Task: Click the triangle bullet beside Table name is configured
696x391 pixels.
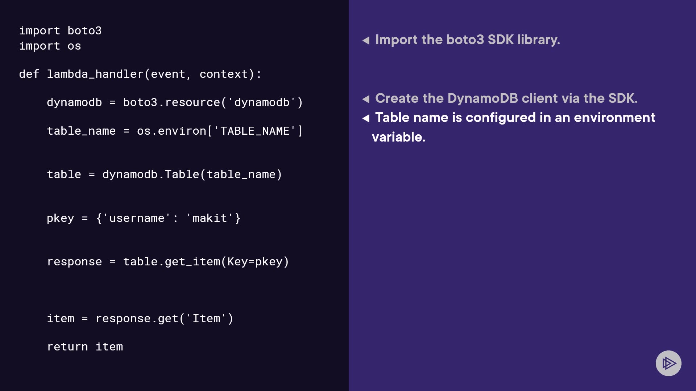Action: (x=366, y=118)
